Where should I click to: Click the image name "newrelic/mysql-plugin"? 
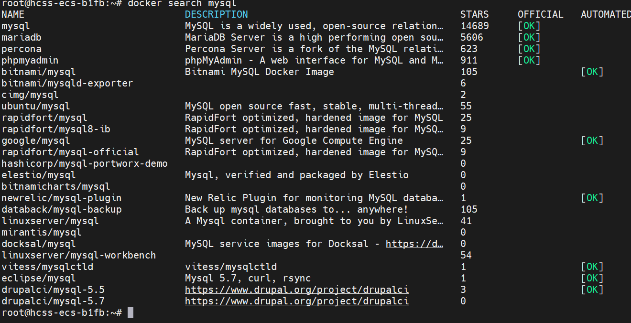[x=62, y=198]
